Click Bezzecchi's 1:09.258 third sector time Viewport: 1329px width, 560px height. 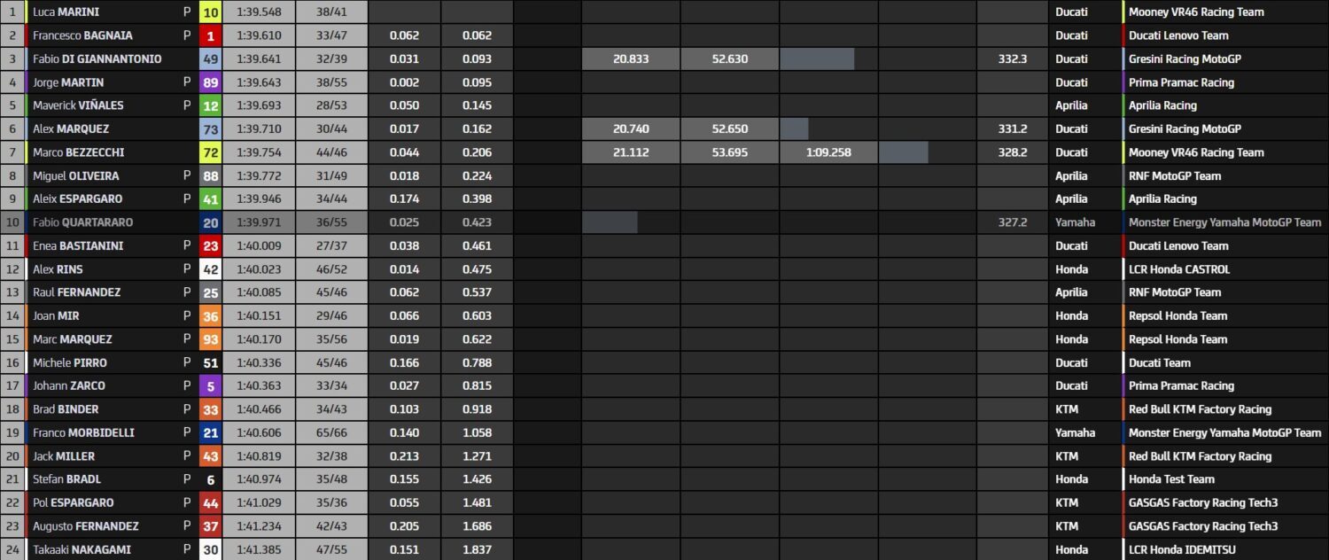[829, 152]
